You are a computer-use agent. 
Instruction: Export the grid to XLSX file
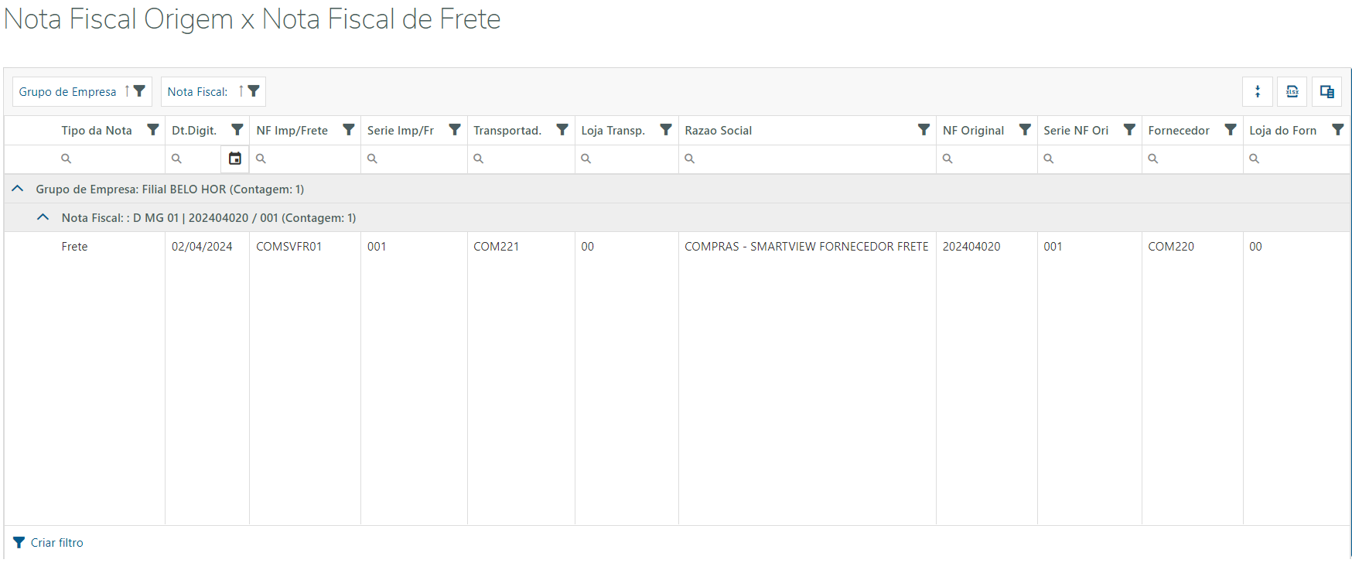pos(1292,91)
